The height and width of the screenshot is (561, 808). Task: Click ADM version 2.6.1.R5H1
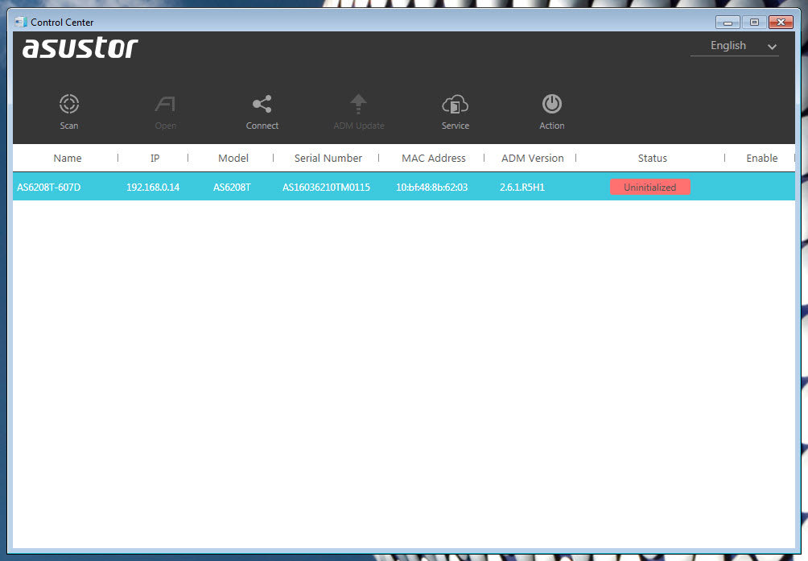click(x=522, y=187)
